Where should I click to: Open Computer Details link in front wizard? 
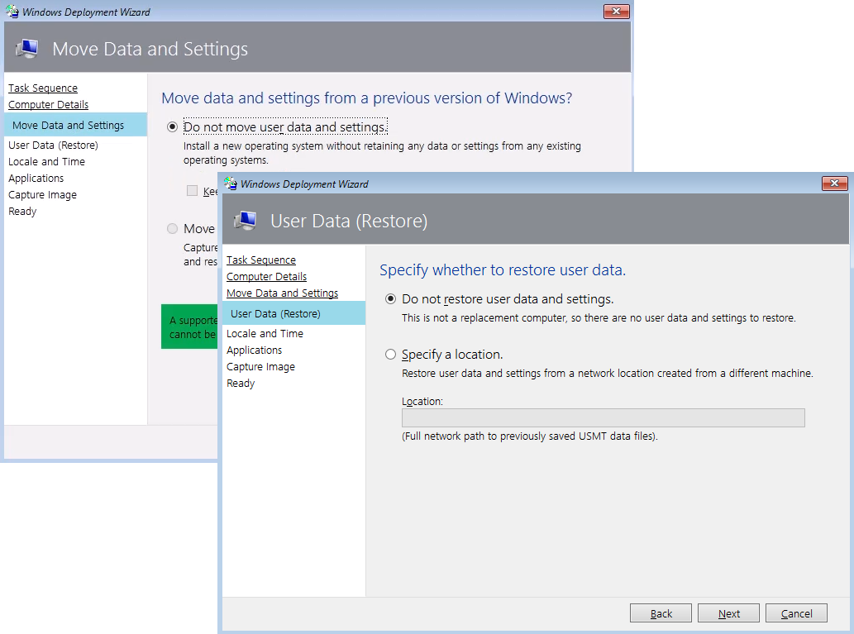click(x=266, y=277)
